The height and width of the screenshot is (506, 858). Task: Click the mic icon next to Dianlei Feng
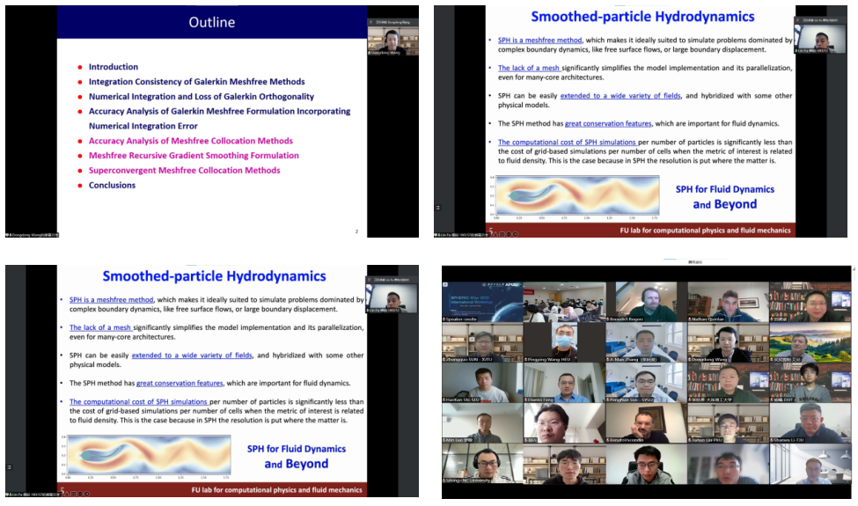pyautogui.click(x=526, y=399)
